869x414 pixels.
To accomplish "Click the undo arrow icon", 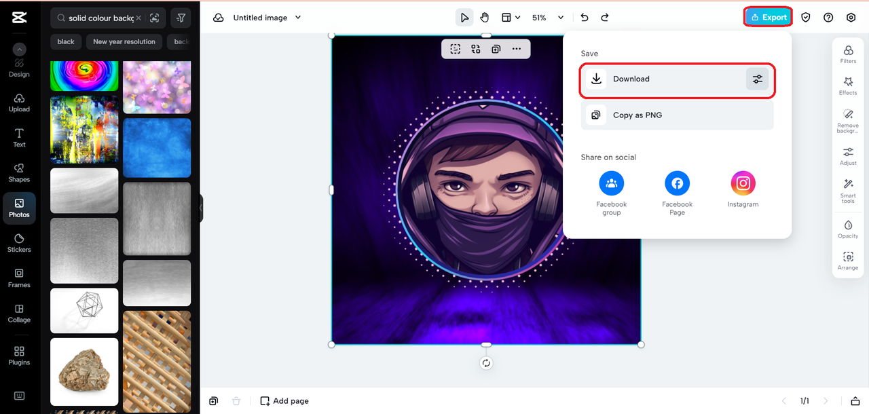I will [585, 18].
